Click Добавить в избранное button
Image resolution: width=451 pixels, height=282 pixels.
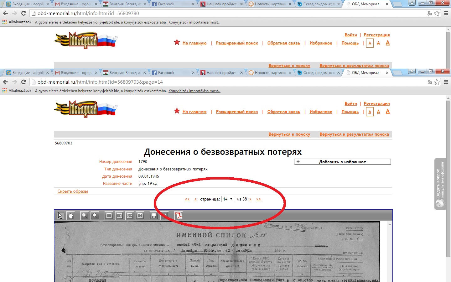coord(343,162)
